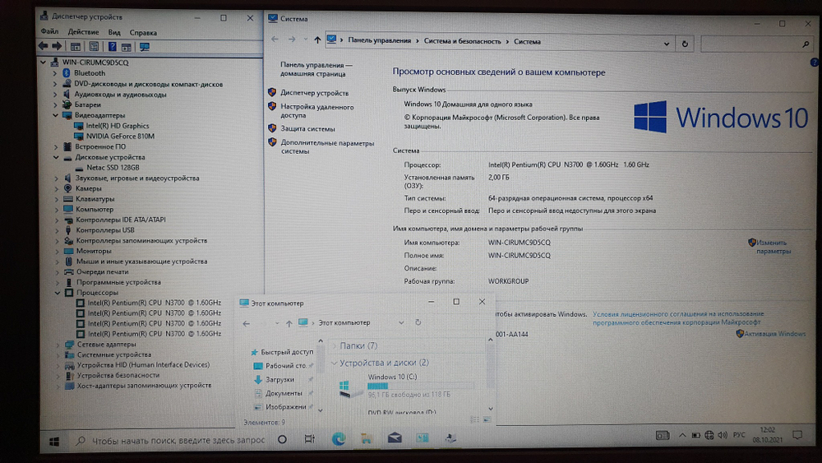Open File Explorer from taskbar
Viewport: 822px width, 463px height.
(x=367, y=438)
